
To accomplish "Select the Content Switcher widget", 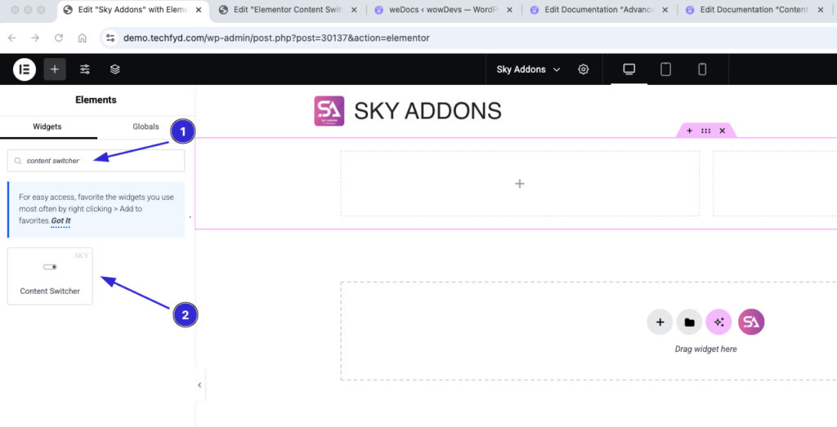I will (50, 276).
